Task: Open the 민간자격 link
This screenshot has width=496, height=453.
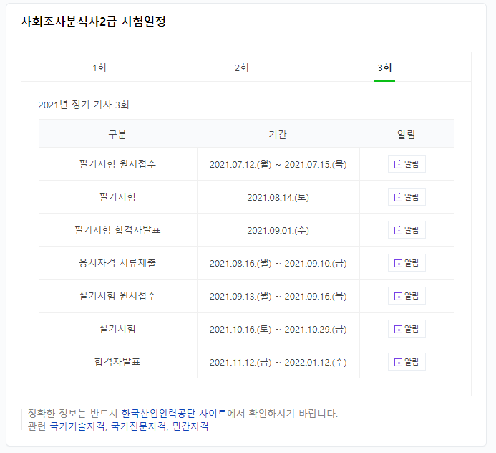Action: [x=190, y=426]
